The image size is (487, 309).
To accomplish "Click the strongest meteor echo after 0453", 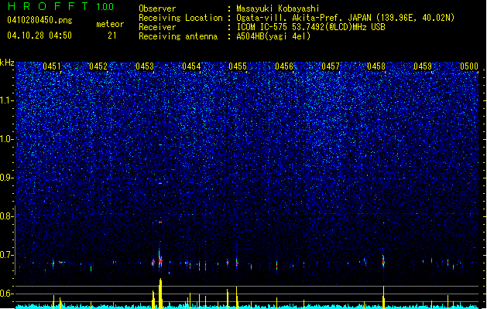I will 160,260.
